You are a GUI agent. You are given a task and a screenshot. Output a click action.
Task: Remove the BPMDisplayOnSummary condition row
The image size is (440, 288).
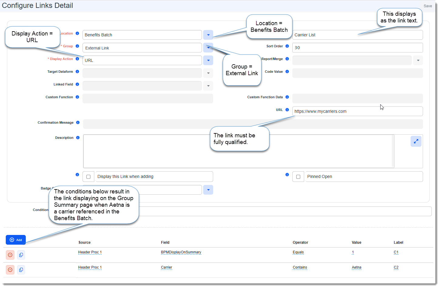[x=10, y=255]
